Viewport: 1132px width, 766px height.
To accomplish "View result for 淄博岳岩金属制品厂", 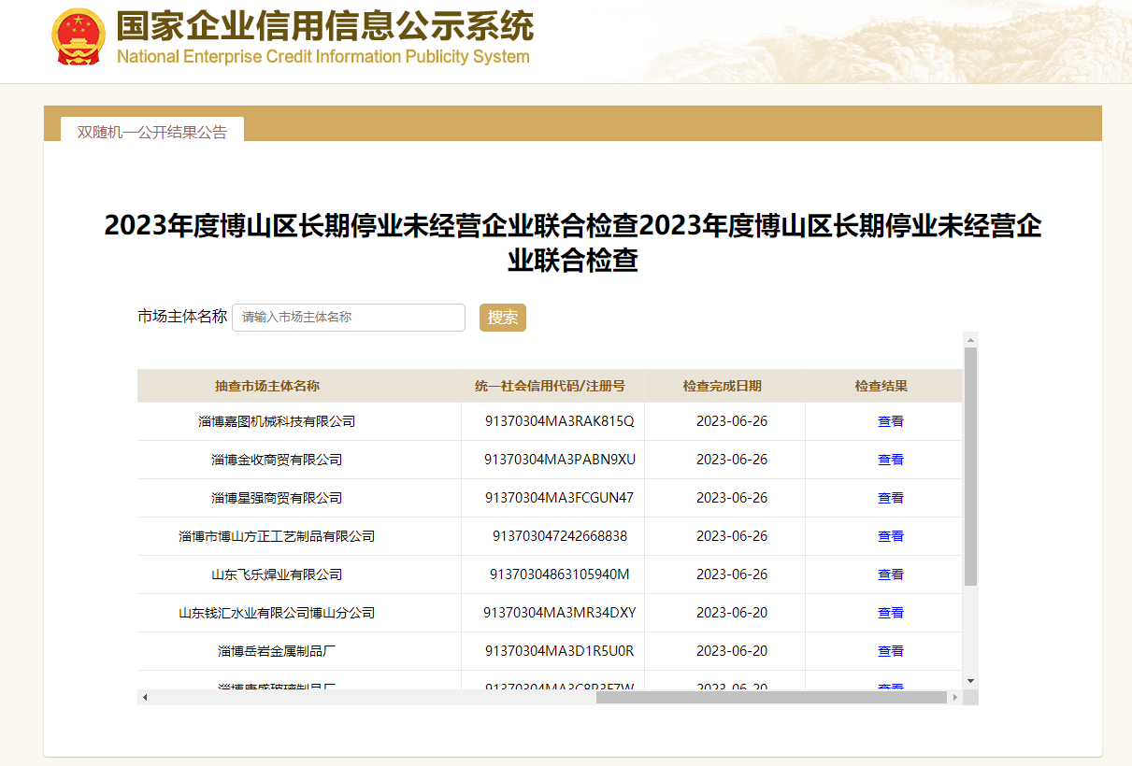I will coord(890,651).
